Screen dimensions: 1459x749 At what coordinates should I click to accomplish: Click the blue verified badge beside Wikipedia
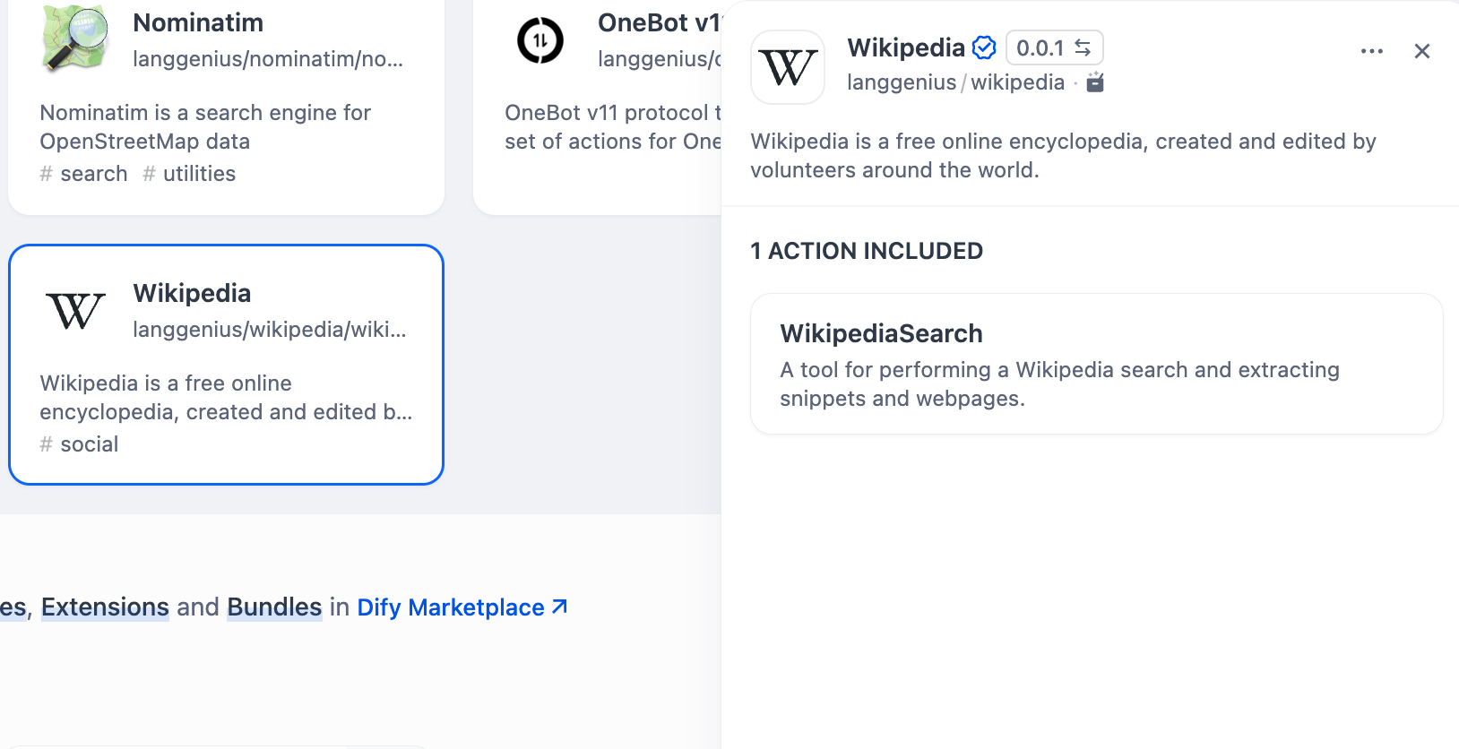point(984,47)
